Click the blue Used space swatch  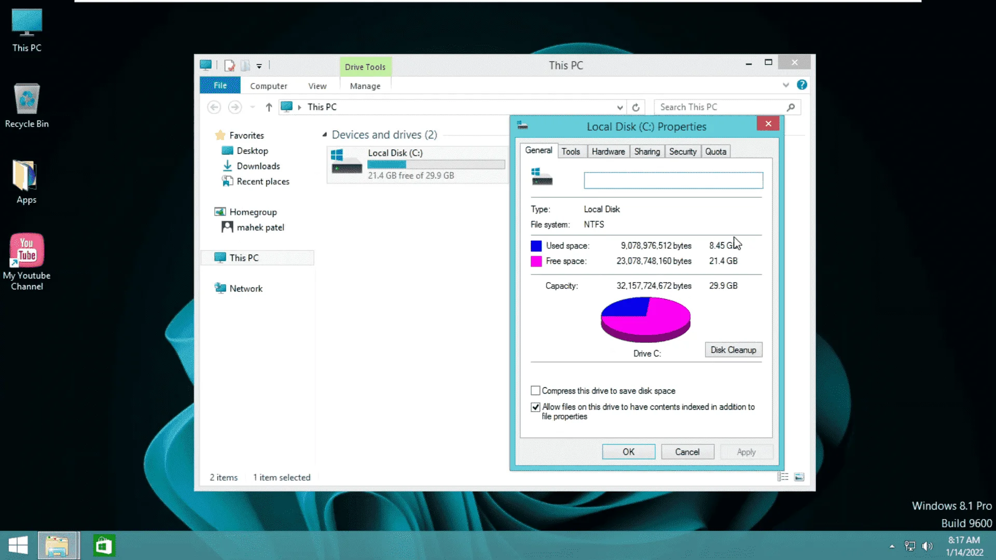coord(536,246)
